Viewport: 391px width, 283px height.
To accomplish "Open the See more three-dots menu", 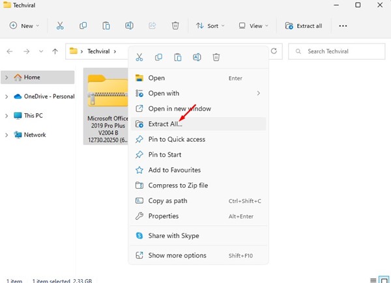I will coord(343,26).
